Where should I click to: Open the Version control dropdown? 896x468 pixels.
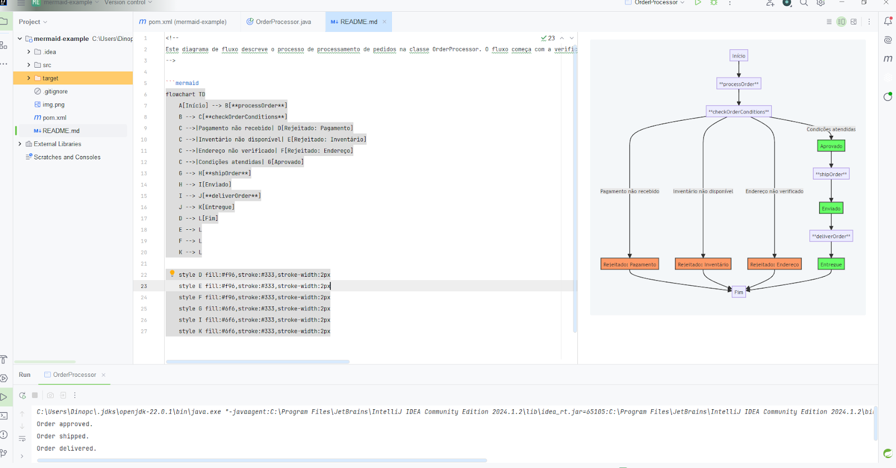click(128, 3)
